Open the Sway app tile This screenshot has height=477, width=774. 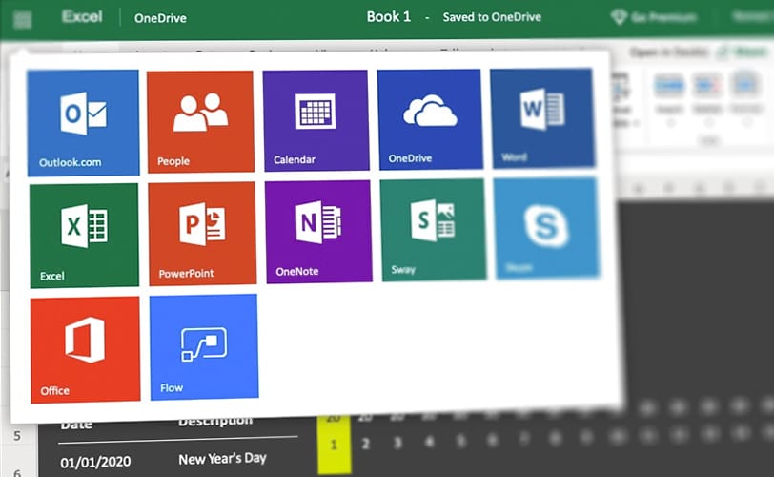pyautogui.click(x=432, y=230)
